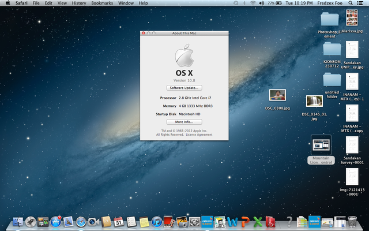Click the battery 77% status icon
369x231 pixels.
pos(275,3)
